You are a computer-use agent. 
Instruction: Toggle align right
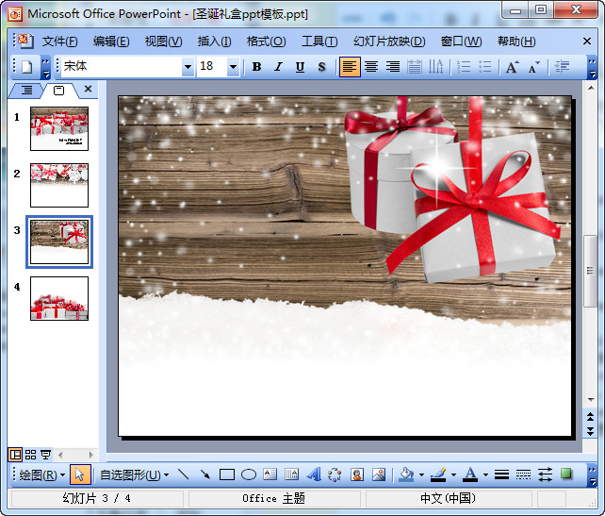click(393, 67)
